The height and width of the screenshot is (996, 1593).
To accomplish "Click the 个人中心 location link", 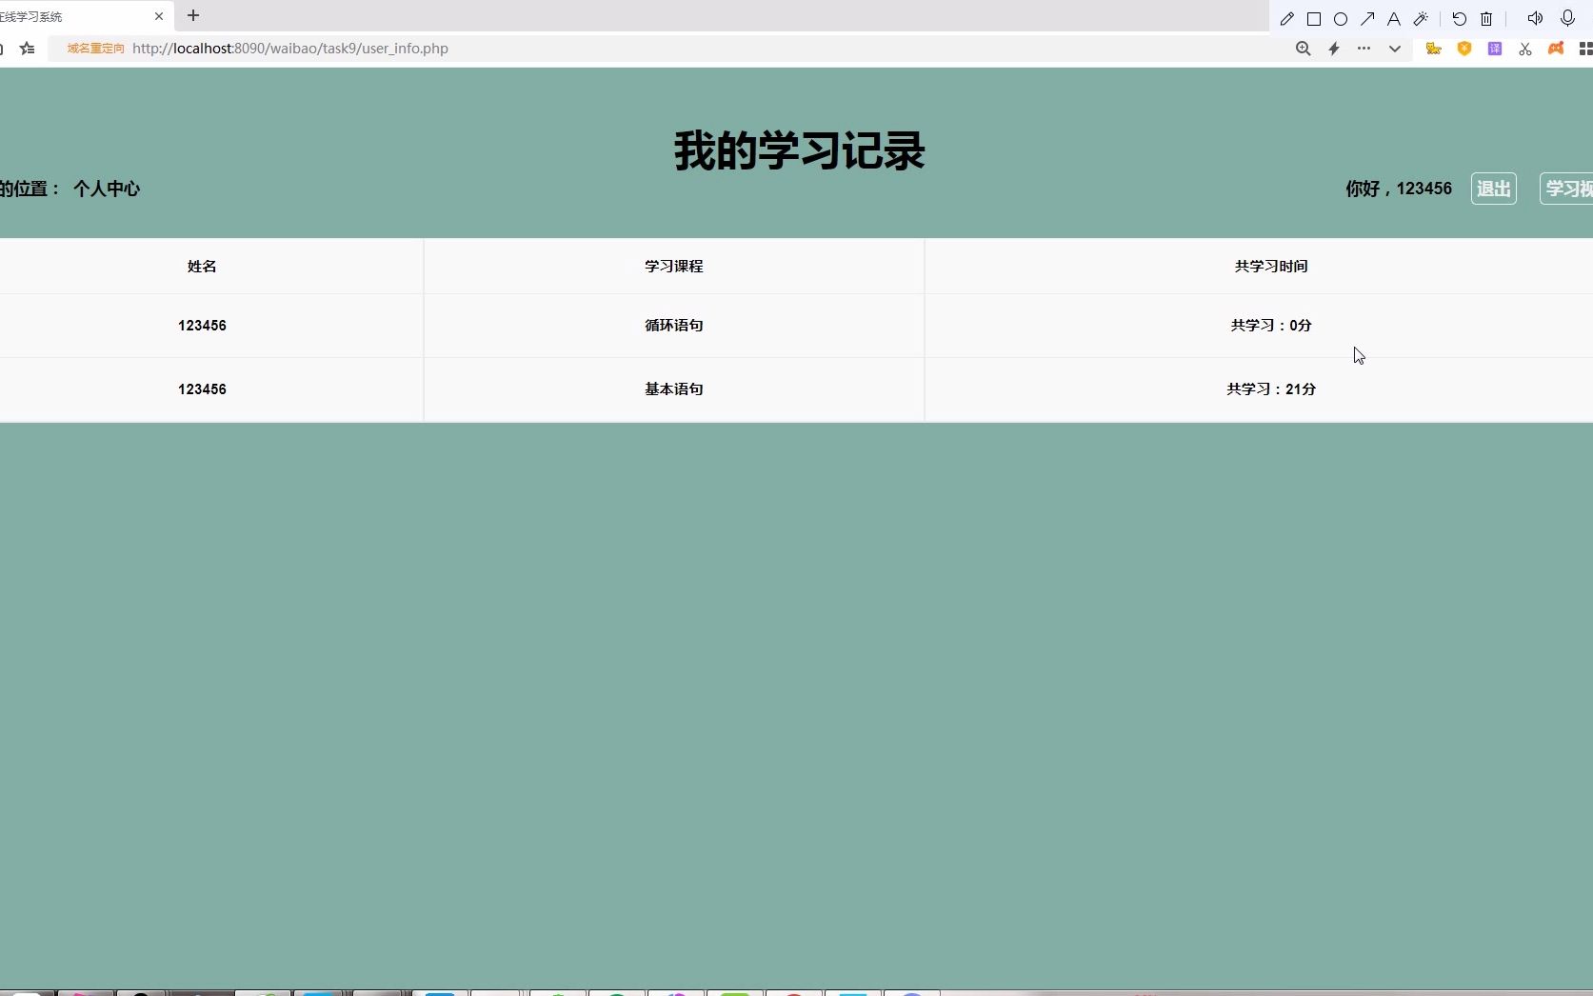I will pos(105,188).
